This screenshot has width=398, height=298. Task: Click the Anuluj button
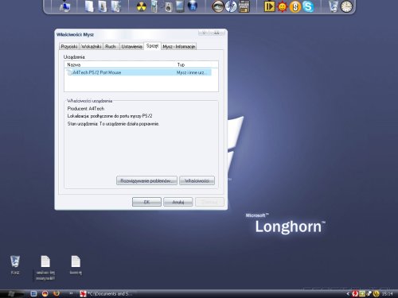pyautogui.click(x=178, y=202)
